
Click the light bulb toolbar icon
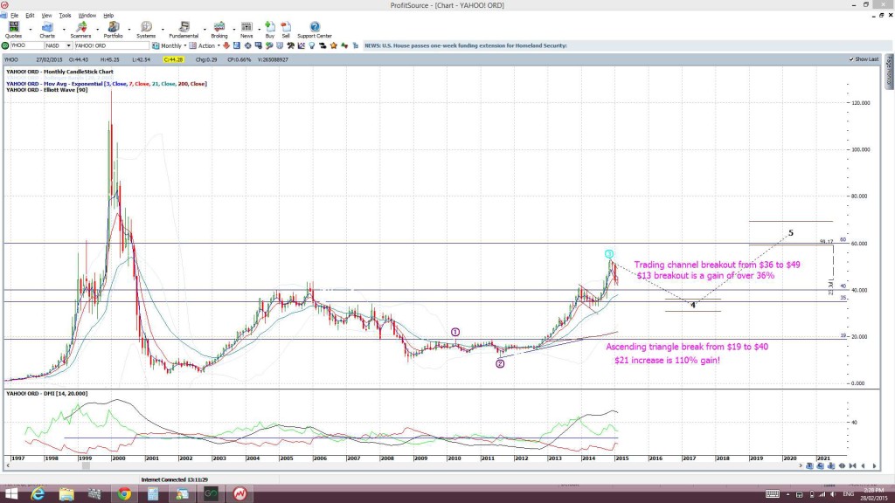(312, 45)
